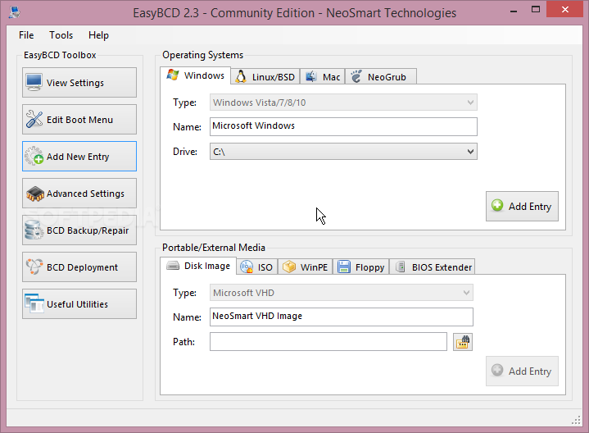Viewport: 589px width, 433px height.
Task: Select the Floppy tab
Action: [360, 267]
